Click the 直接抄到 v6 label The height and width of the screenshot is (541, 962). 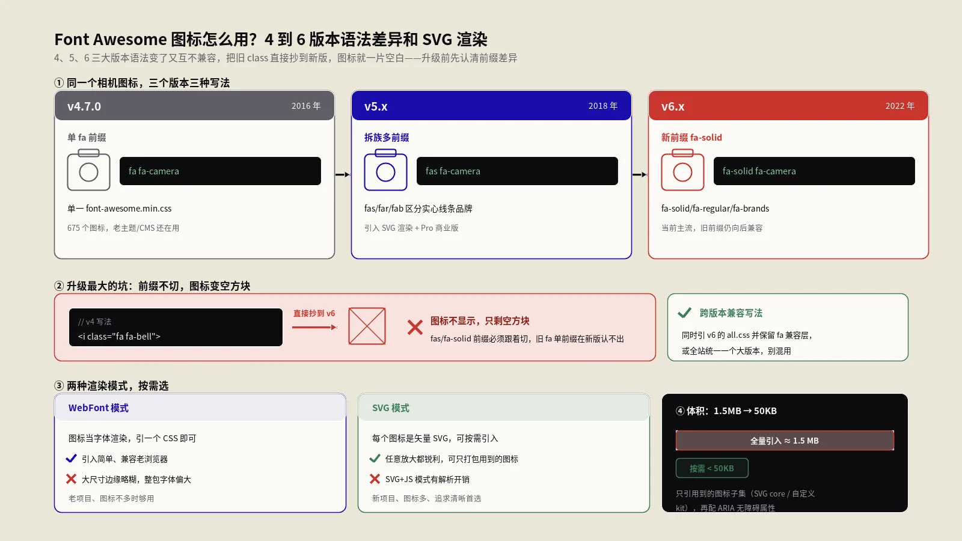click(x=314, y=313)
